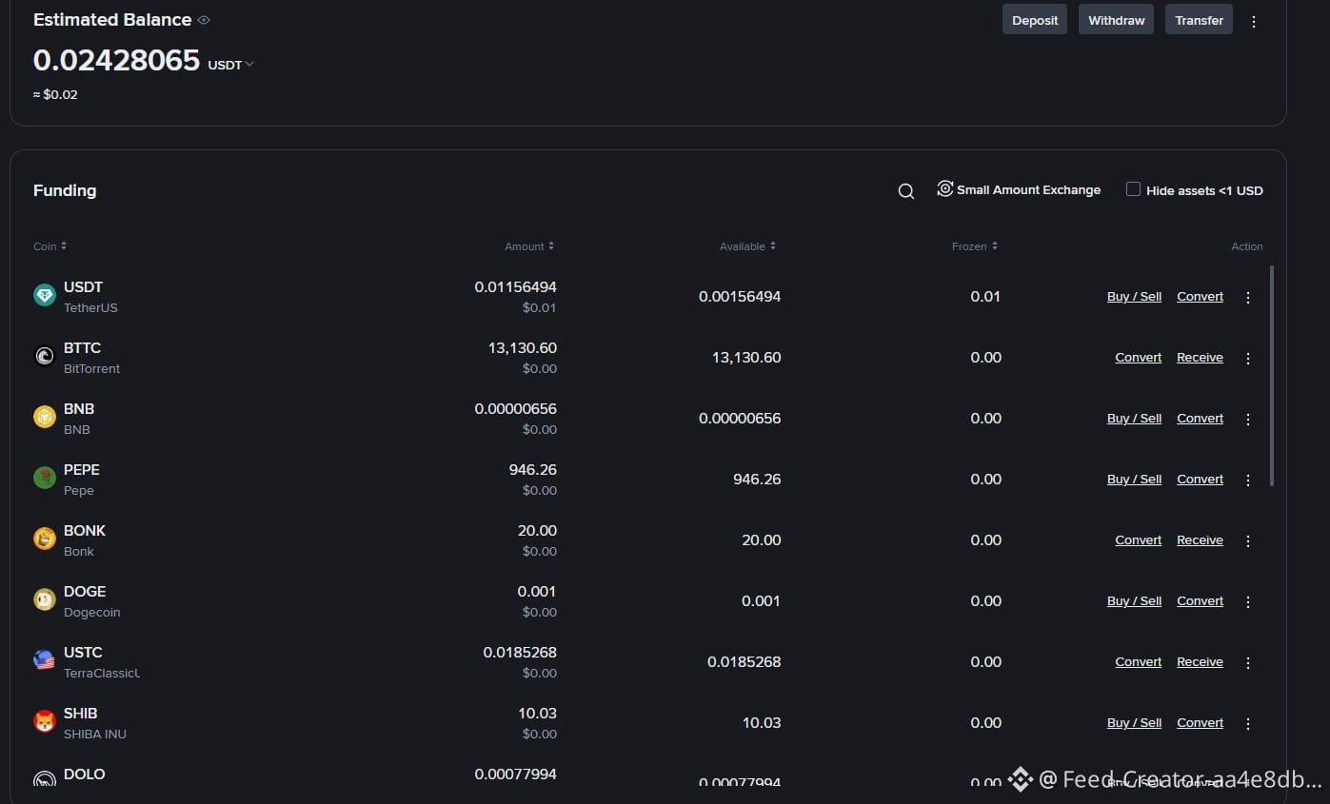The height and width of the screenshot is (804, 1330).
Task: Click the Small Amount Exchange icon
Action: coord(944,189)
